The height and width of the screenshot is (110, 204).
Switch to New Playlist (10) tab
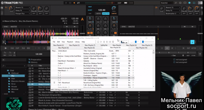pyautogui.click(x=142, y=48)
